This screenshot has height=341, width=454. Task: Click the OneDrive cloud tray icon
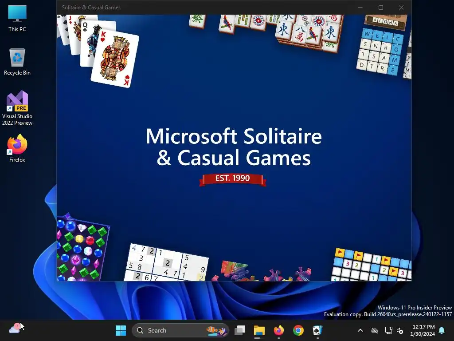(375, 330)
